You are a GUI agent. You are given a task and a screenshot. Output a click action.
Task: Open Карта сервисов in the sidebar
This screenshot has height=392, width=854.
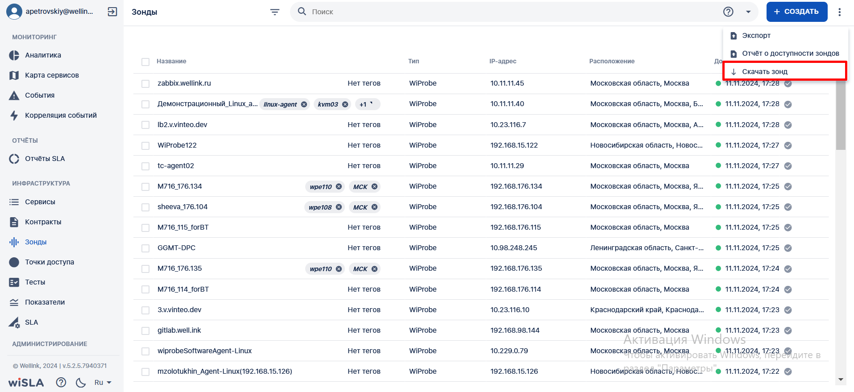click(52, 75)
